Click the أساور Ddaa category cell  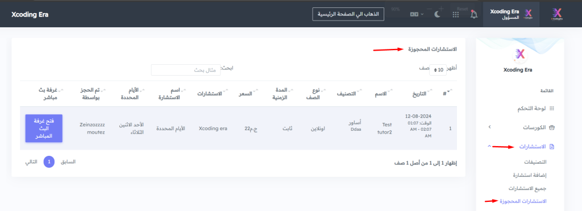(x=355, y=125)
